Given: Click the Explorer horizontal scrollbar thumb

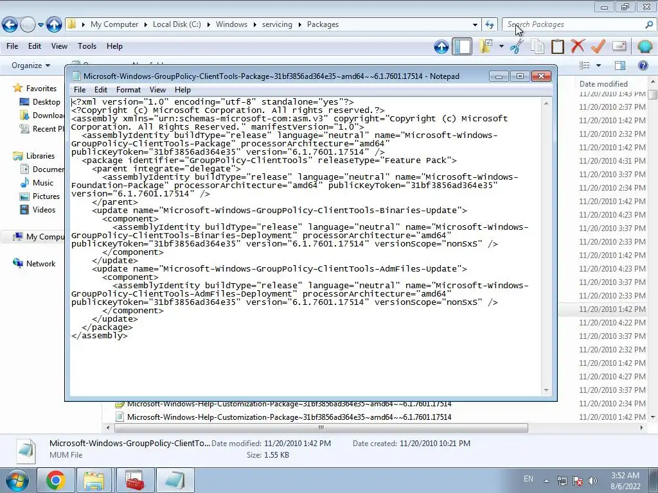Looking at the screenshot, I should tap(321, 428).
